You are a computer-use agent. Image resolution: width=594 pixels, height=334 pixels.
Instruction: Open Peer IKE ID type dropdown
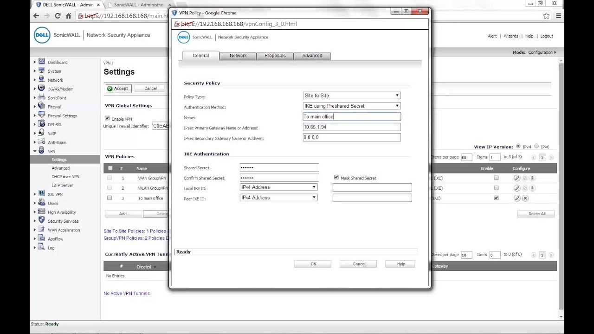279,198
